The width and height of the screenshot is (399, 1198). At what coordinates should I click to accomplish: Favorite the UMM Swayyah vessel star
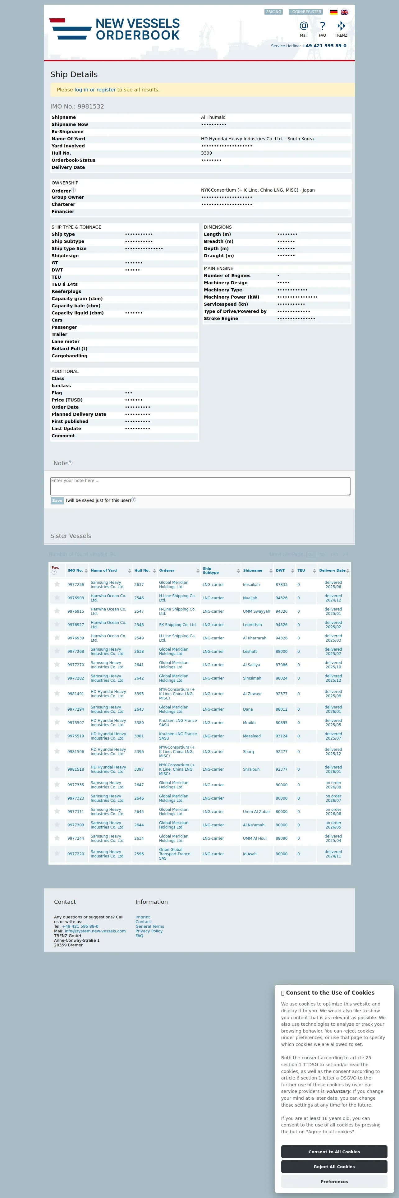pos(57,611)
